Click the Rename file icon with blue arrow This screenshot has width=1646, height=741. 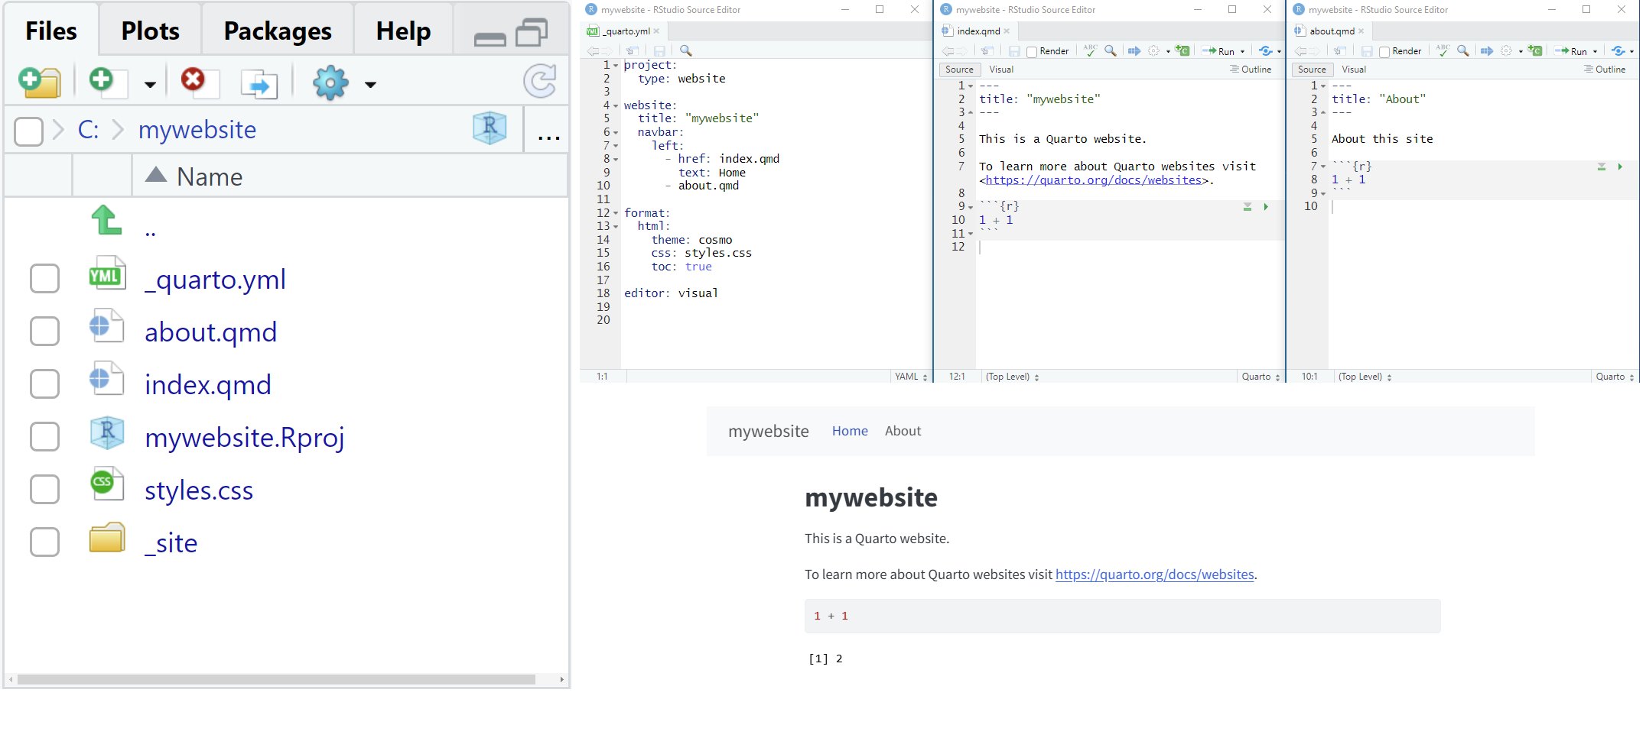click(x=259, y=83)
